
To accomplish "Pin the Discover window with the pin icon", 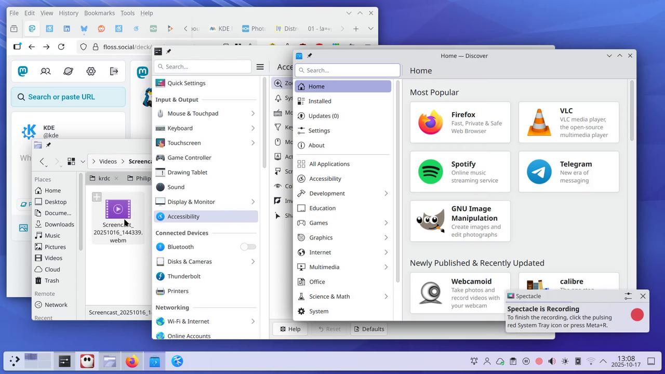I will (309, 56).
